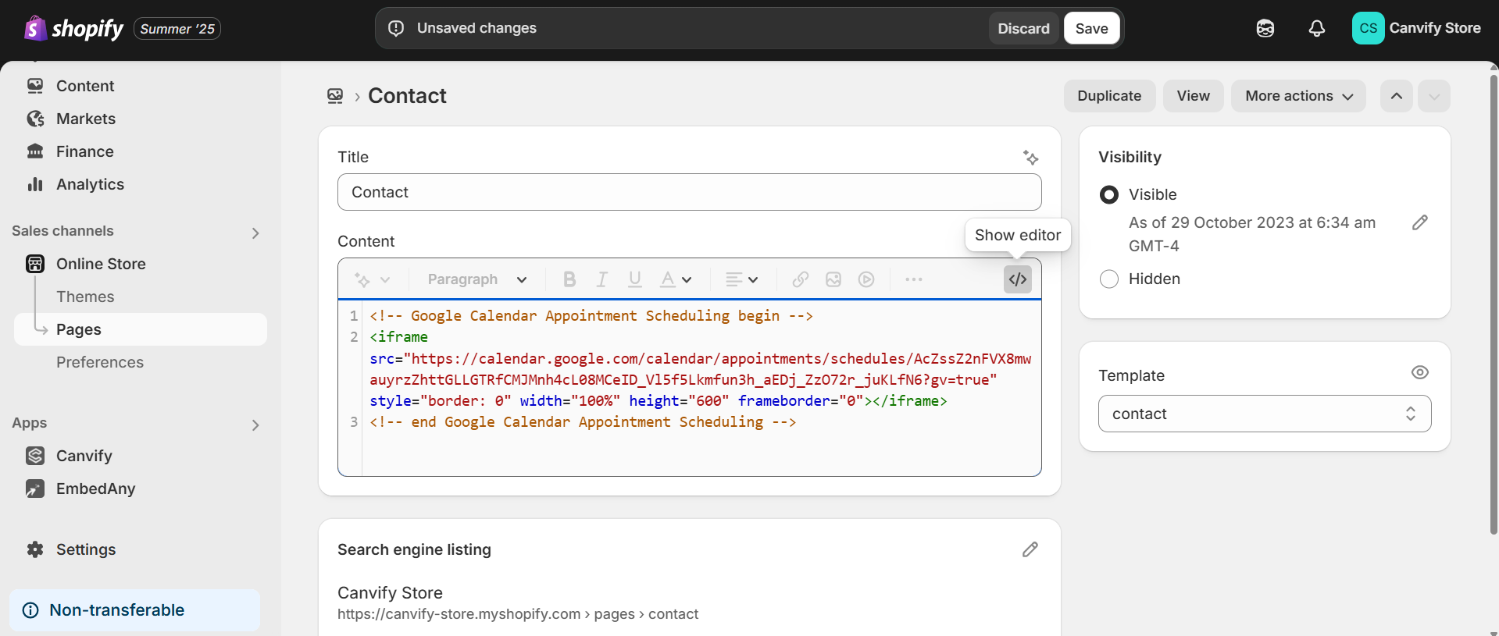Image resolution: width=1499 pixels, height=636 pixels.
Task: Save the unsaved changes
Action: [1090, 29]
